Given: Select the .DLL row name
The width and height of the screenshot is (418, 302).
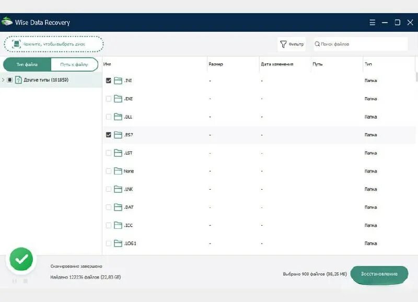Looking at the screenshot, I should coord(128,117).
